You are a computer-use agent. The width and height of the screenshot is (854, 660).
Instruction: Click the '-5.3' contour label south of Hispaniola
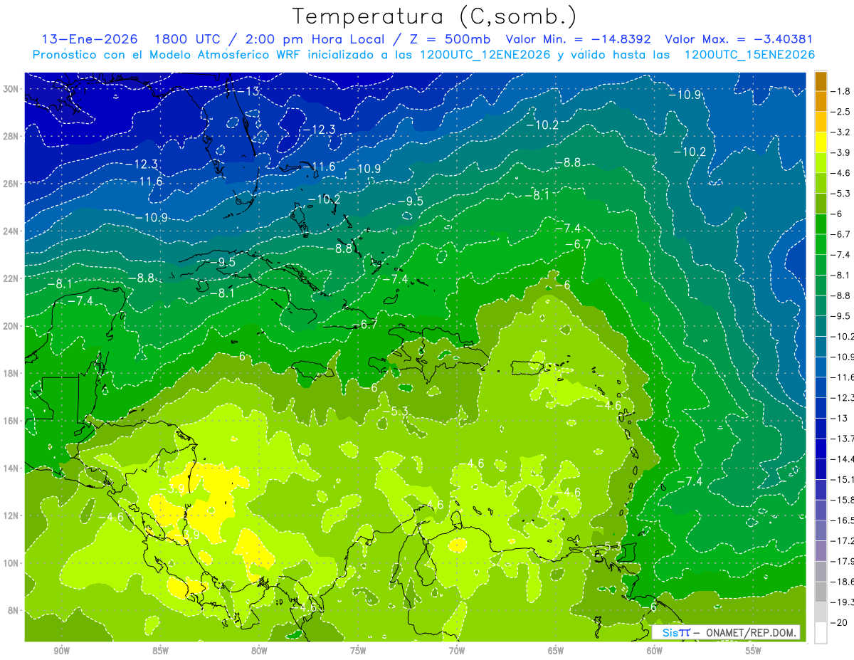click(x=395, y=412)
